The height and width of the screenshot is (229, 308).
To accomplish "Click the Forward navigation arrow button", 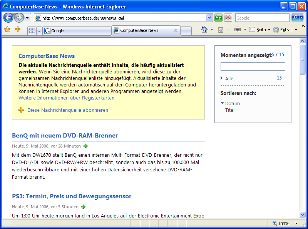I will [19, 18].
